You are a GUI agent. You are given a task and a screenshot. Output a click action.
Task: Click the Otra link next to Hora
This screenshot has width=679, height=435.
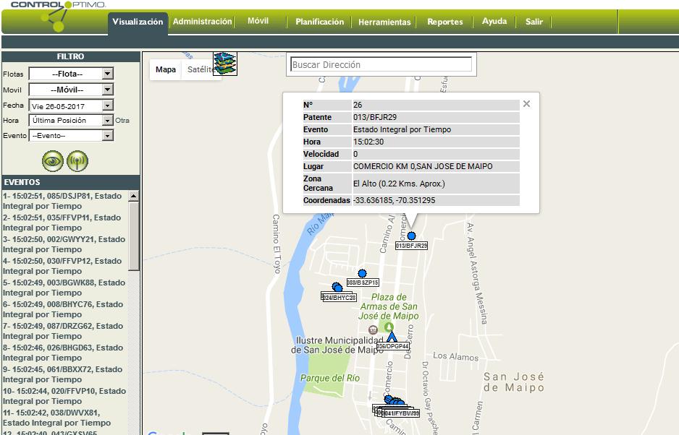[122, 120]
